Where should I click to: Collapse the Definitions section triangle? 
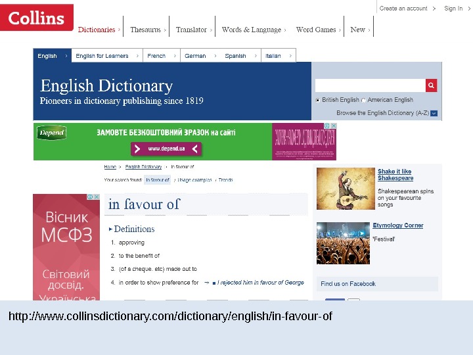[110, 229]
